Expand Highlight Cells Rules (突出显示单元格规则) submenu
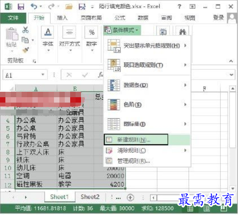Screen dimensions: 238x215 [x=147, y=46]
